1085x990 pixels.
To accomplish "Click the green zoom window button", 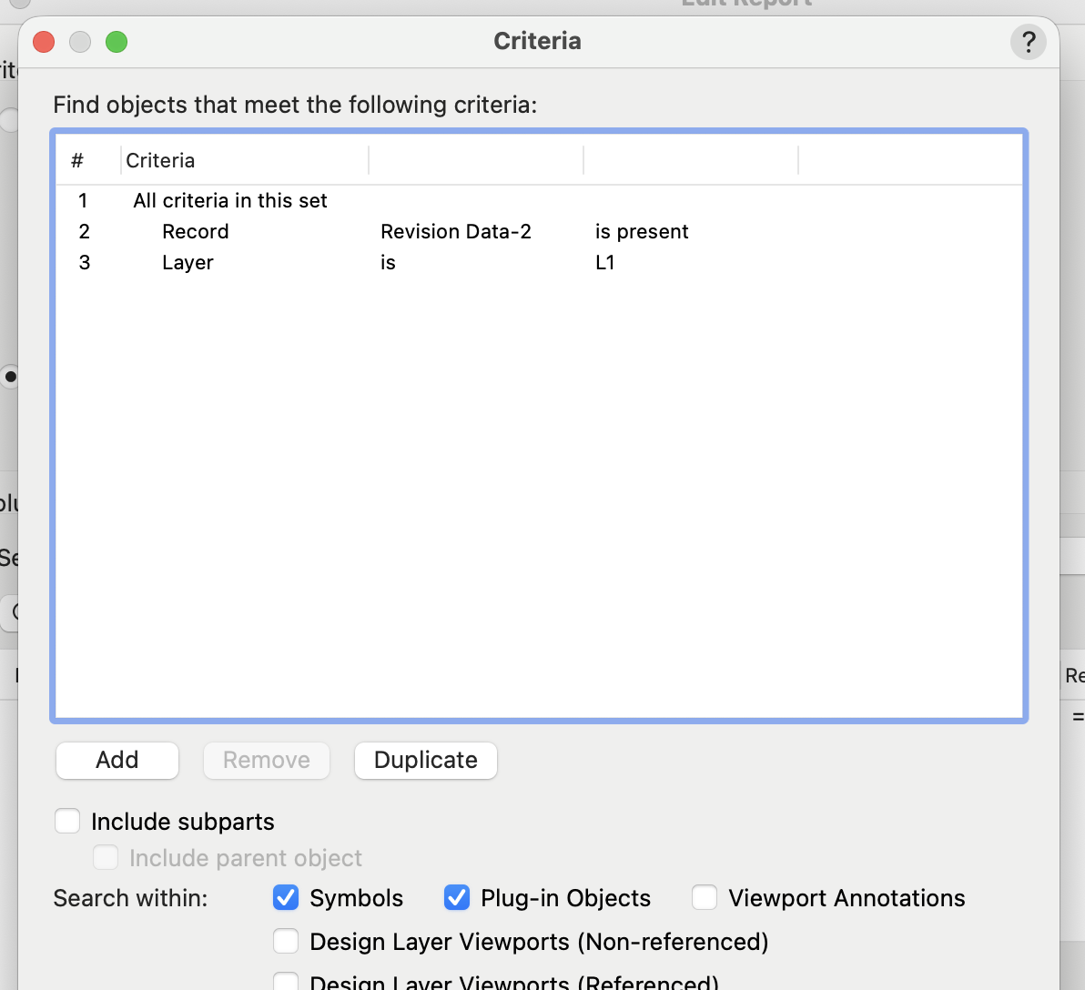I will (x=117, y=42).
